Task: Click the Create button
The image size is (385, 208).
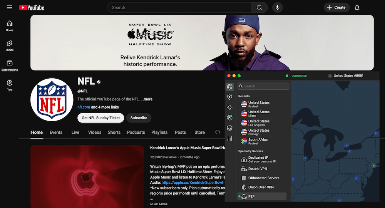Action: pyautogui.click(x=336, y=8)
